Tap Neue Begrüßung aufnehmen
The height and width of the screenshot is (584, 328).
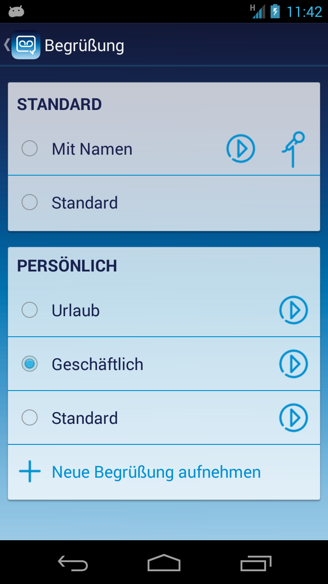(156, 472)
